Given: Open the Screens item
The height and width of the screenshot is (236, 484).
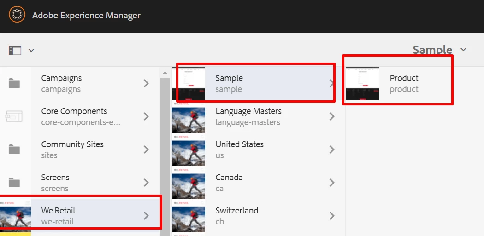Looking at the screenshot, I should pyautogui.click(x=80, y=183).
